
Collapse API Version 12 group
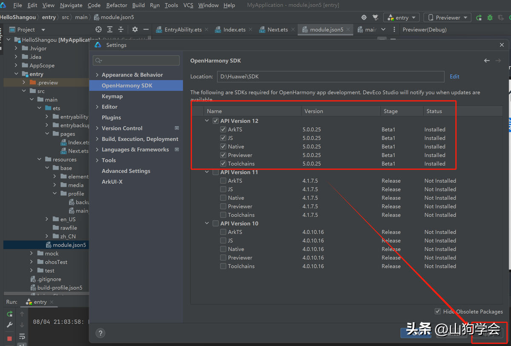click(207, 121)
